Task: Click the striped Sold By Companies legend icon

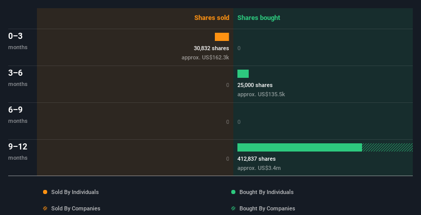Action: click(45, 208)
